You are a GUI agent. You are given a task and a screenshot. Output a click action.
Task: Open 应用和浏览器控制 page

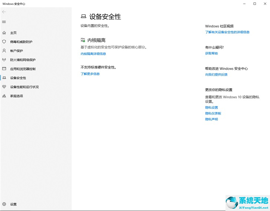23,69
